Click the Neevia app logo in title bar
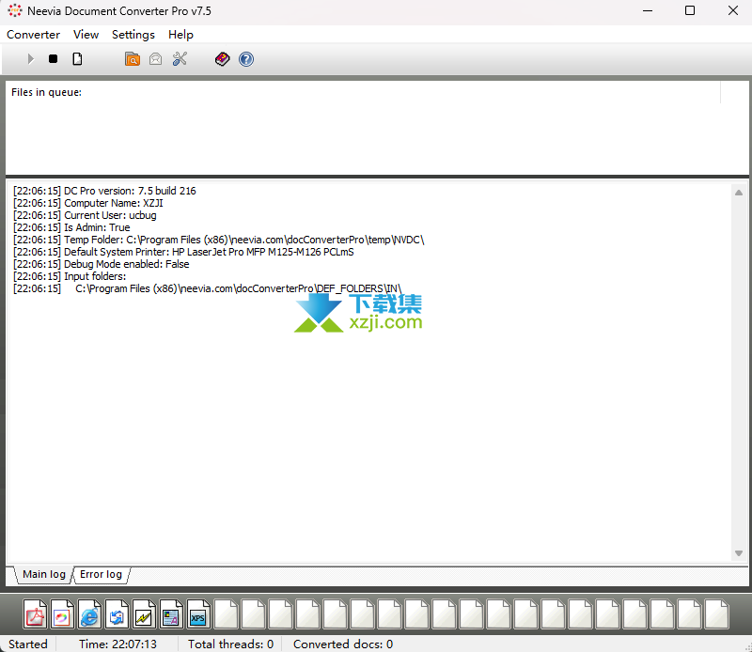 pos(15,10)
